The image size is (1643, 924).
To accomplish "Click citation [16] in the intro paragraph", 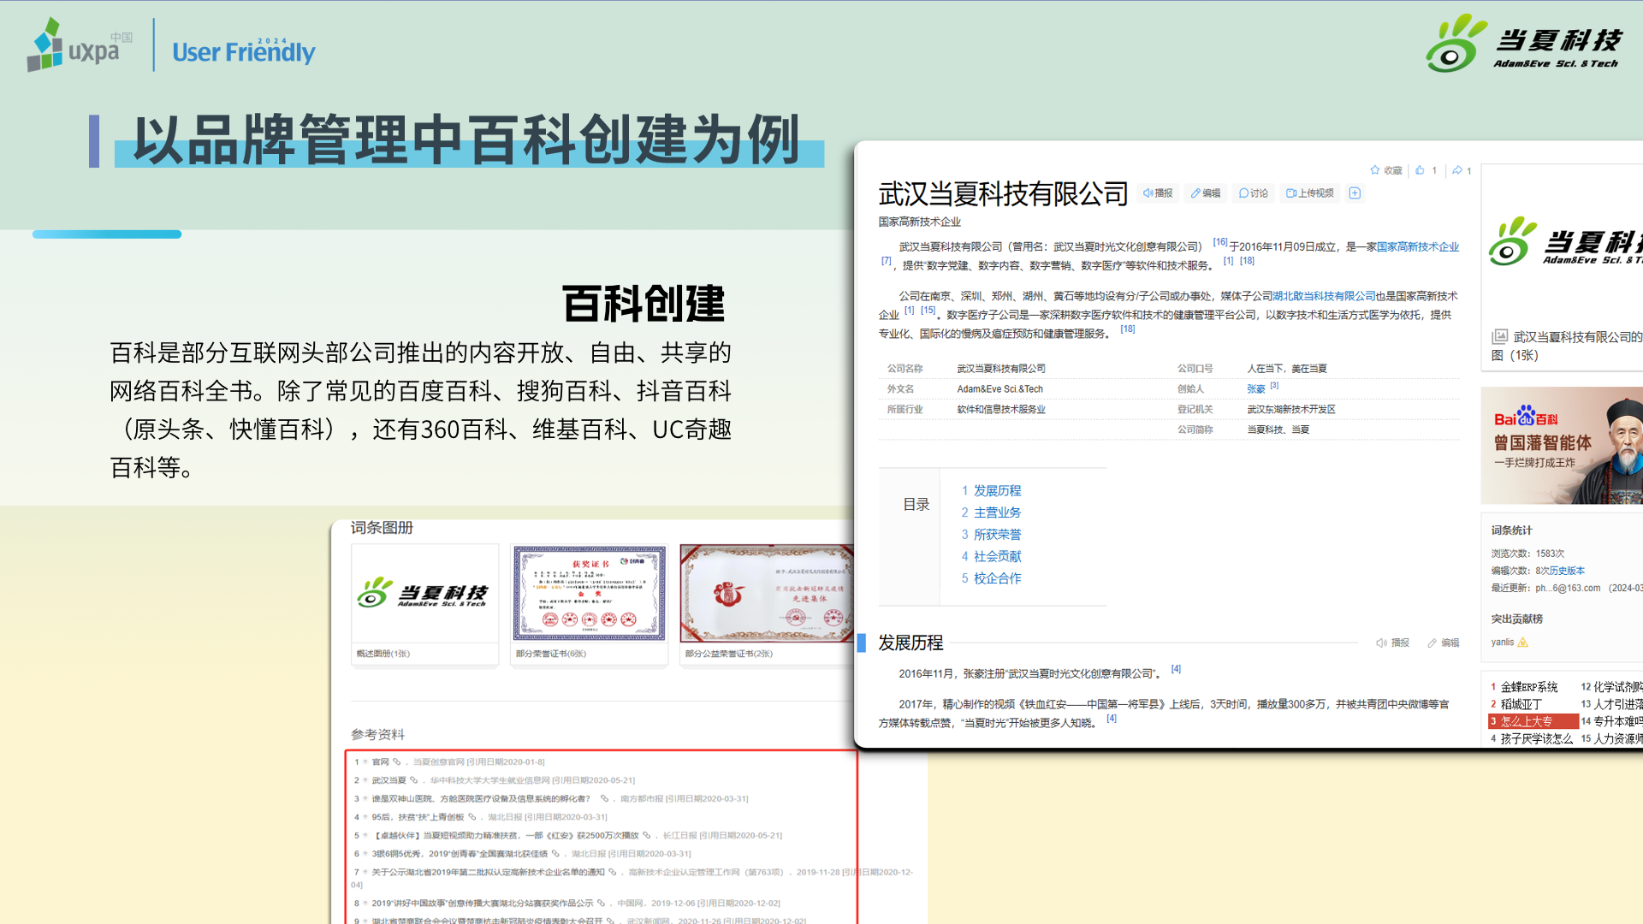I will pyautogui.click(x=1220, y=243).
